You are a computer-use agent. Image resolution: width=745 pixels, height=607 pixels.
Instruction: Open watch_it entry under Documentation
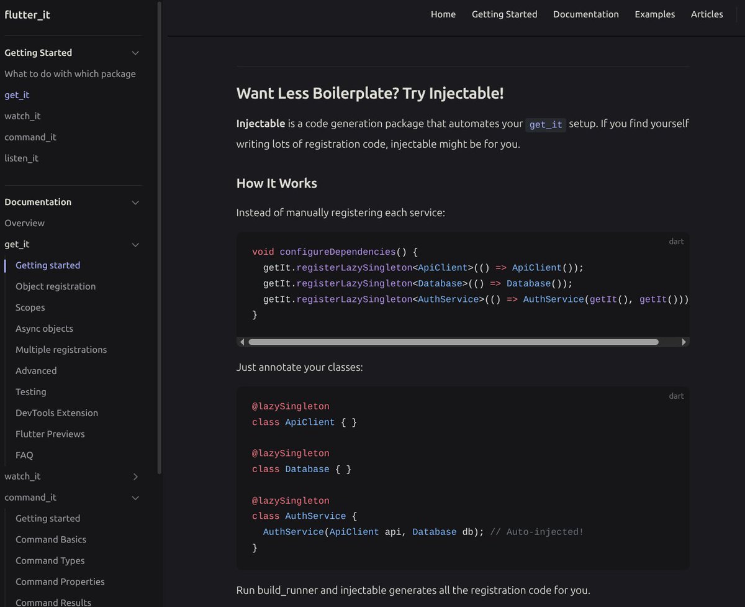coord(22,477)
